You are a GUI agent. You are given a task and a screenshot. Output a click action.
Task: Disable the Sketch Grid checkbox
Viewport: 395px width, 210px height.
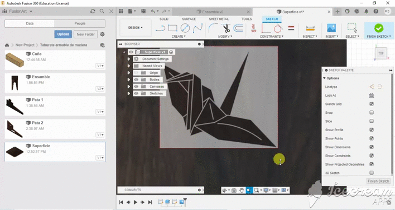click(372, 104)
